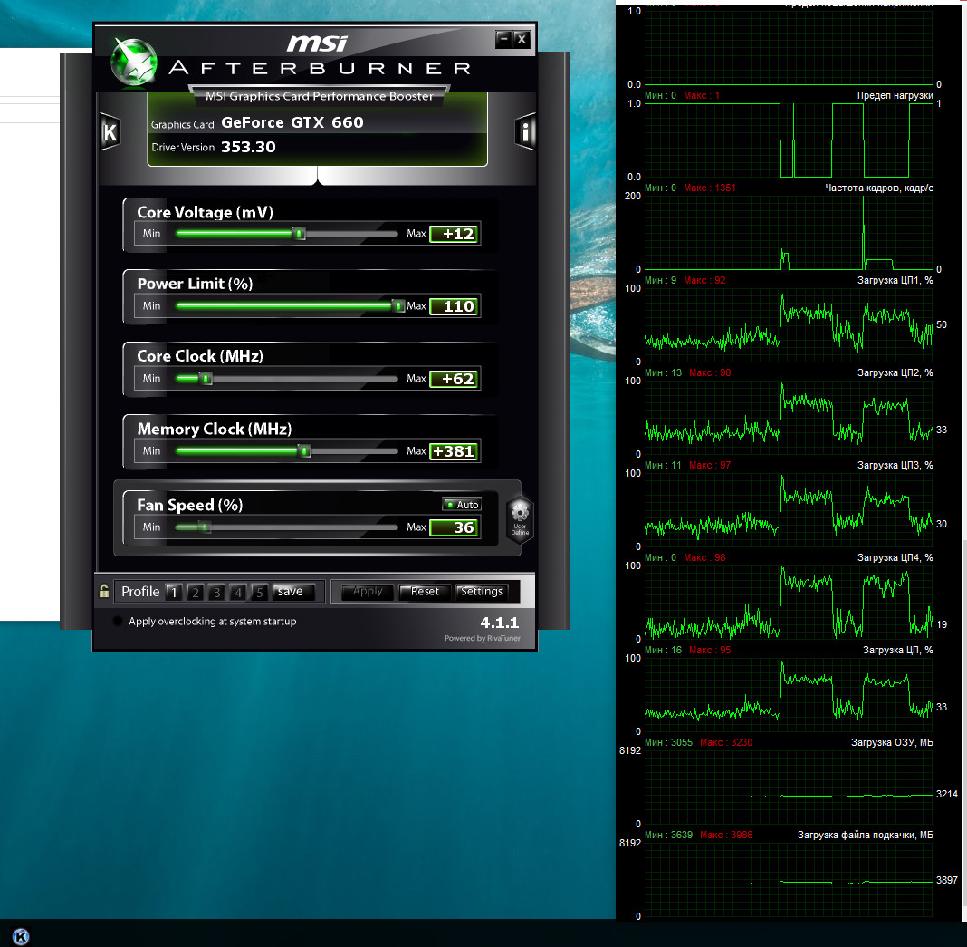Screen dimensions: 967x947
Task: Click the 'Предел нагрузки' graph
Action: pyautogui.click(x=789, y=140)
